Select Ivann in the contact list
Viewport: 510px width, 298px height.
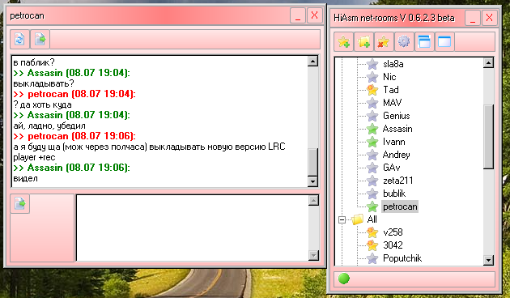tap(394, 142)
